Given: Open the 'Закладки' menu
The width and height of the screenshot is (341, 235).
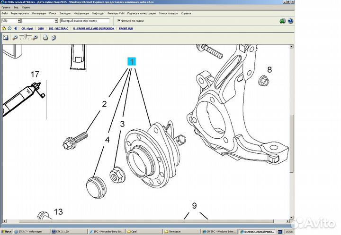Looking at the screenshot, I should click(65, 14).
